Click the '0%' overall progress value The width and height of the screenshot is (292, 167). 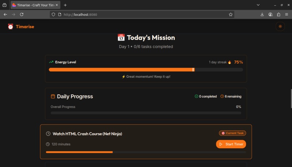238,107
